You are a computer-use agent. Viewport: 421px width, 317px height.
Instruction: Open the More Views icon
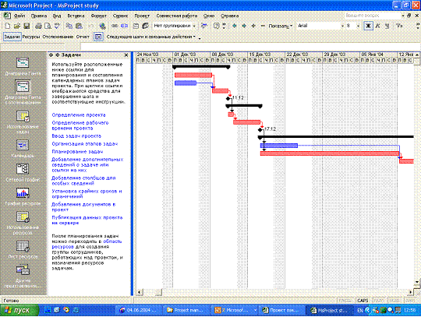[23, 270]
